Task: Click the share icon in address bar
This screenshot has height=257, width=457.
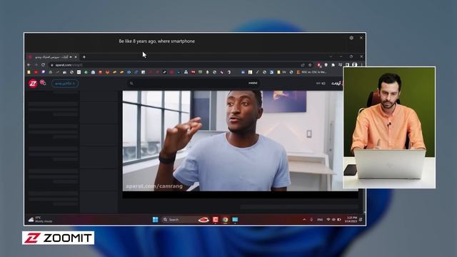Action: (x=303, y=65)
